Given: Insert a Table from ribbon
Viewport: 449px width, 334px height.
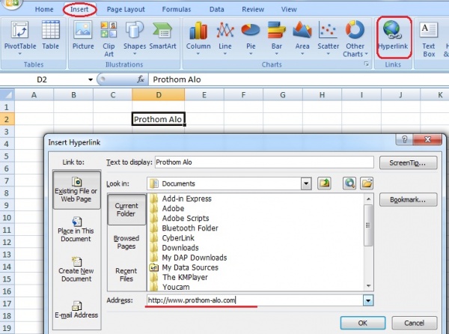Looking at the screenshot, I should 50,35.
